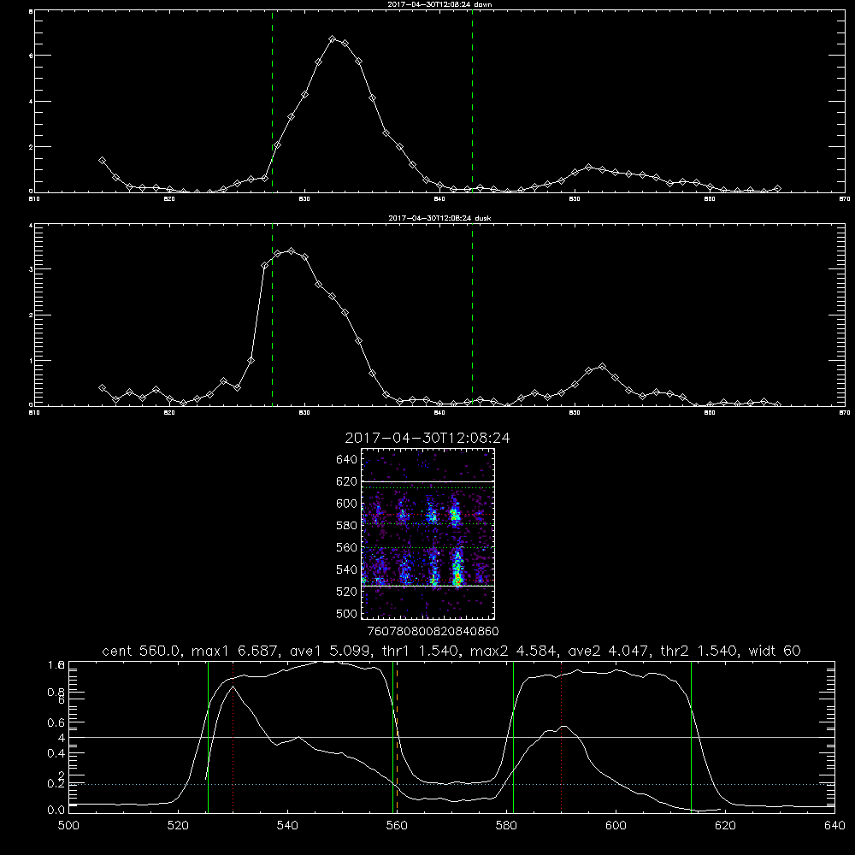Viewport: 855px width, 855px height.
Task: Select the 'max2 4.584' readout
Action: (x=514, y=651)
